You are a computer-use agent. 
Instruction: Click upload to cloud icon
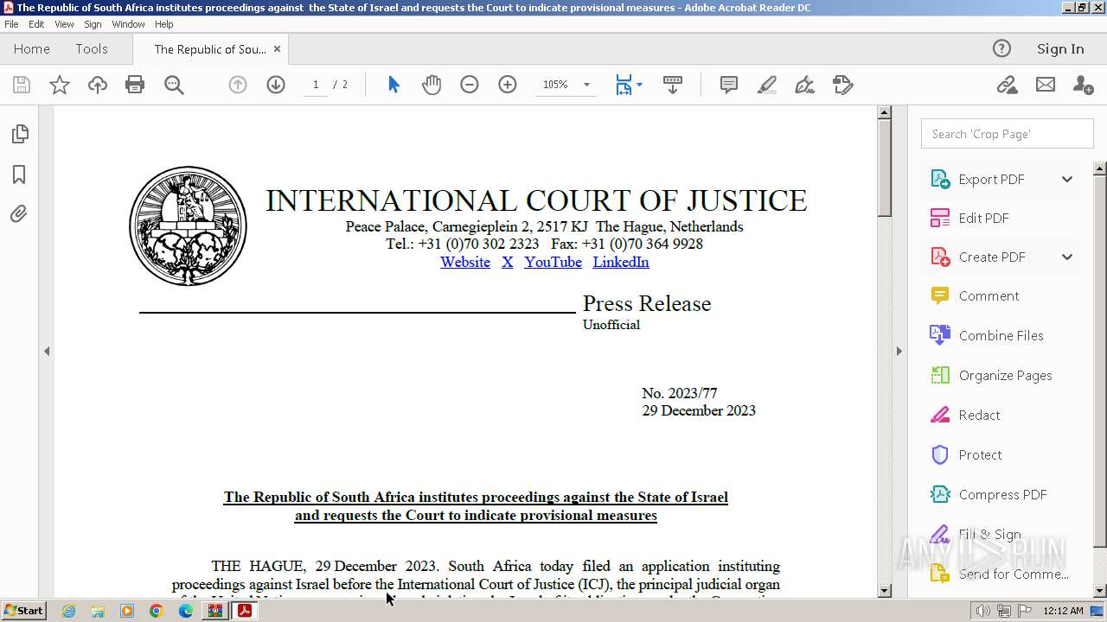98,85
